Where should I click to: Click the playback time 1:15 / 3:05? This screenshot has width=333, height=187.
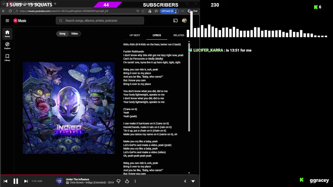pyautogui.click(x=37, y=181)
